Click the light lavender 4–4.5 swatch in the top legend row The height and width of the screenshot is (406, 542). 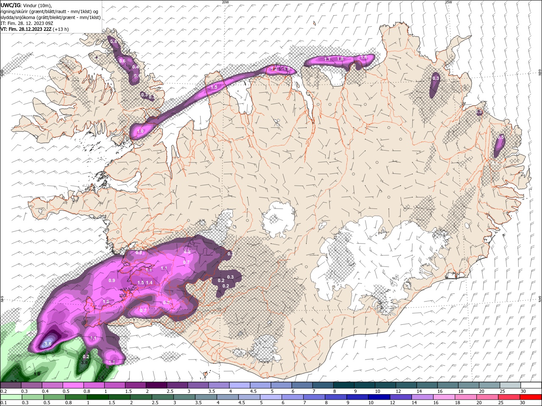pyautogui.click(x=240, y=385)
